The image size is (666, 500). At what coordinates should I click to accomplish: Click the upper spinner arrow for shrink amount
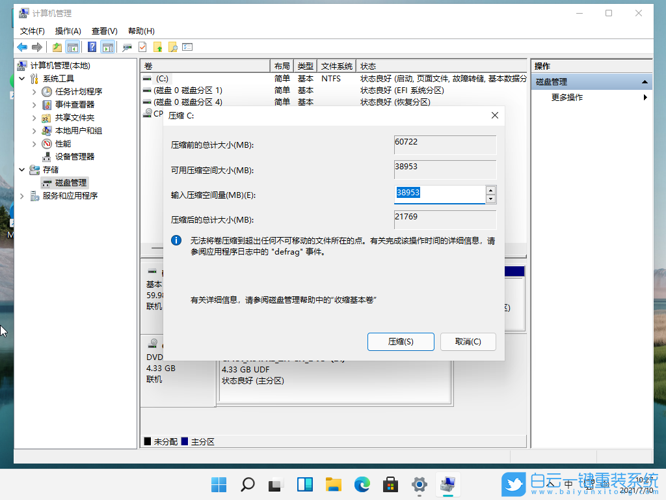pyautogui.click(x=491, y=190)
